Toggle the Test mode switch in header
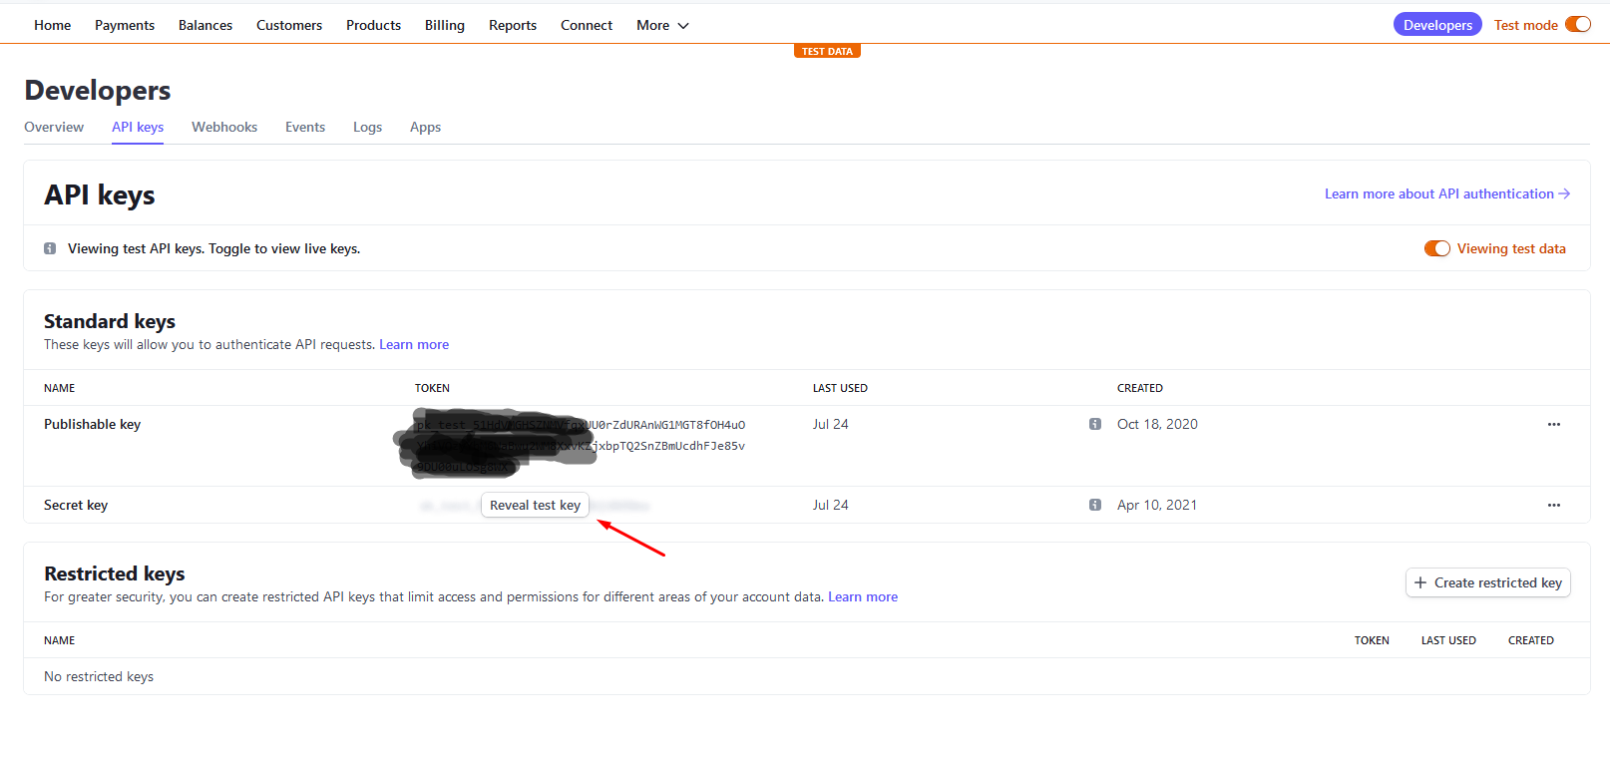Screen dimensions: 1610x761 coord(1577,25)
